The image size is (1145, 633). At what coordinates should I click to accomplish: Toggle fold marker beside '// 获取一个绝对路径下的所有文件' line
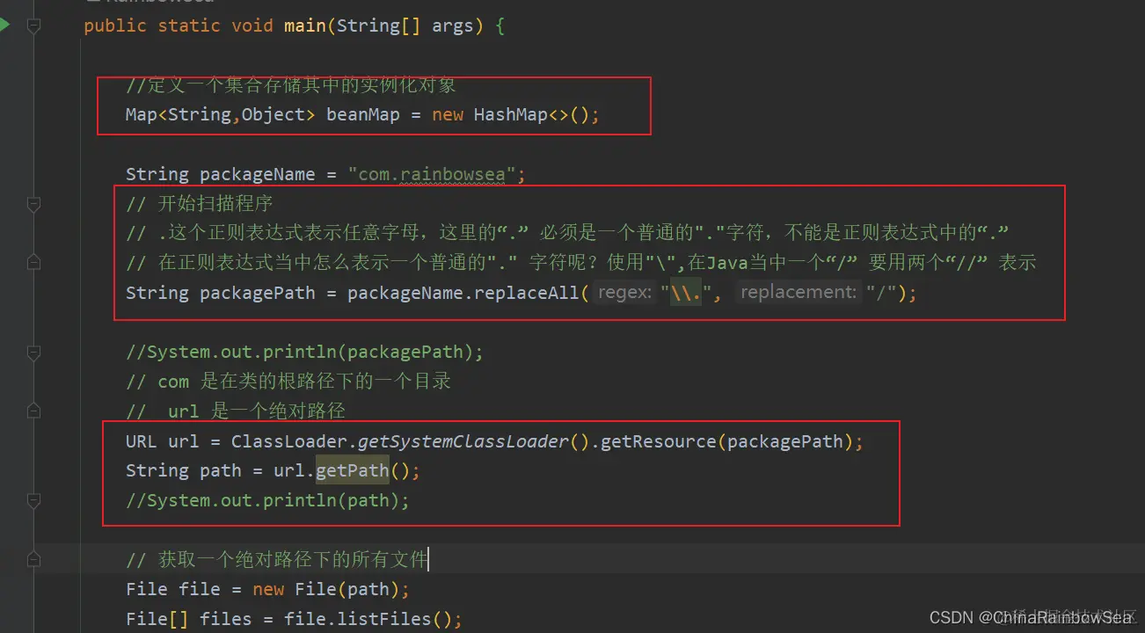[x=33, y=559]
